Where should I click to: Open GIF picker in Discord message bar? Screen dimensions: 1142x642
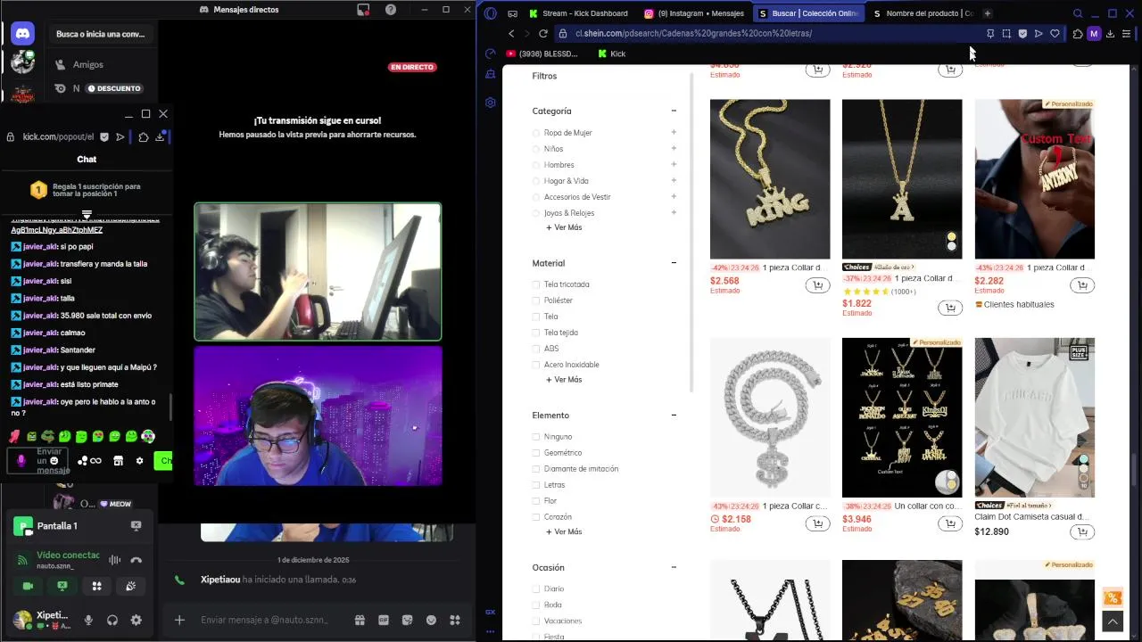click(384, 620)
